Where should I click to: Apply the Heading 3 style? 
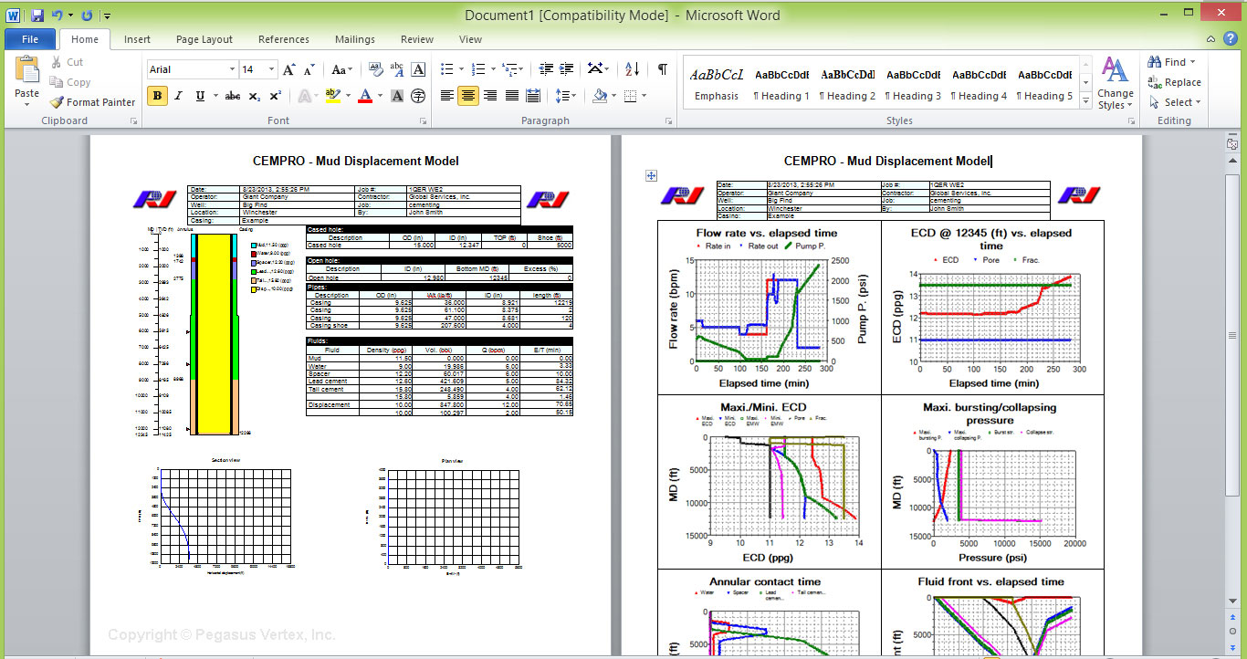pyautogui.click(x=913, y=84)
